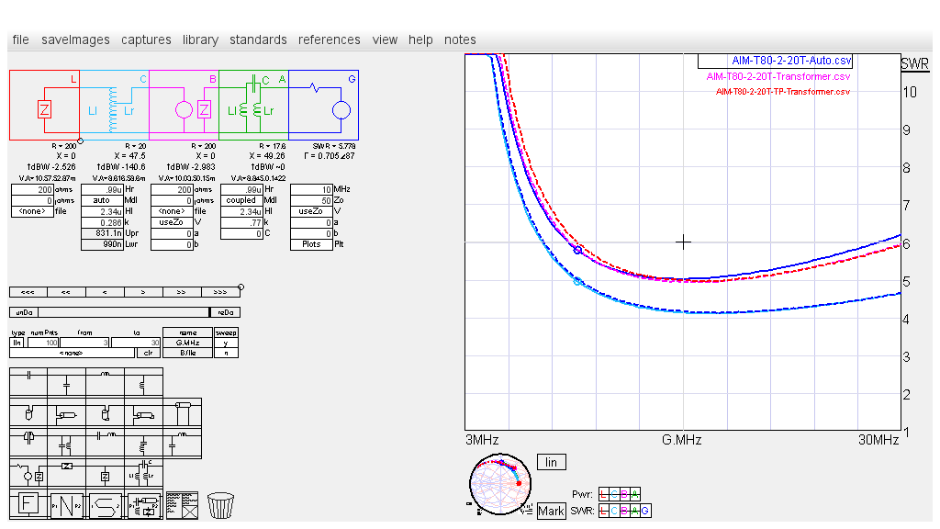Click the undo history slider bar
Screen dimensions: 940x529
tap(125, 312)
